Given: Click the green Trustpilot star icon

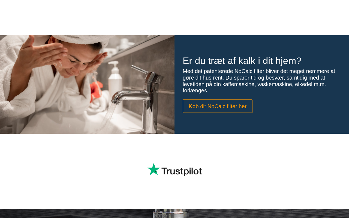Looking at the screenshot, I should [x=154, y=169].
